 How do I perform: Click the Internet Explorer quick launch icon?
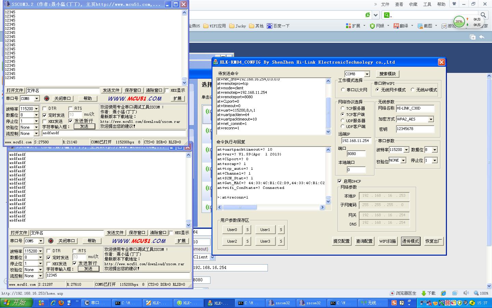(53, 303)
